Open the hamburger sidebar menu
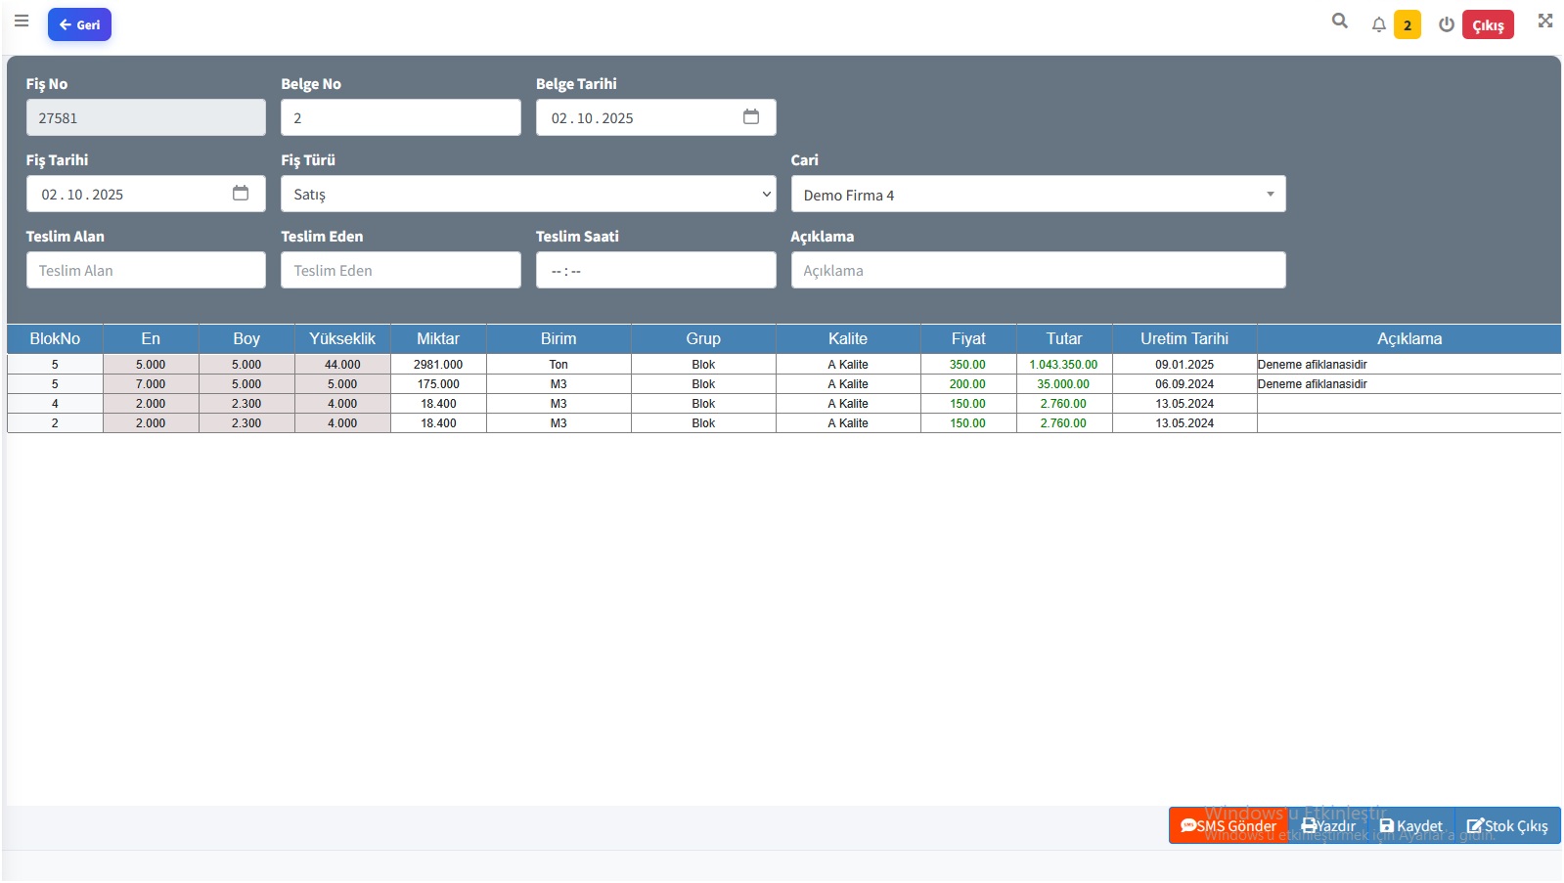The width and height of the screenshot is (1564, 883). (22, 21)
